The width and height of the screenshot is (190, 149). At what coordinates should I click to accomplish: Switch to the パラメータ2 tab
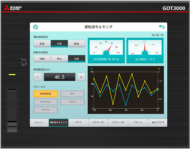click(x=118, y=123)
